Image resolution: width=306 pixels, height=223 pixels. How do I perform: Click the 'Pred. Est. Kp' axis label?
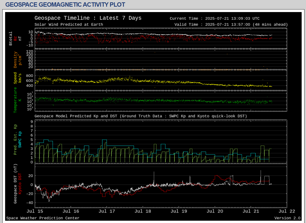pyautogui.click(x=15, y=139)
